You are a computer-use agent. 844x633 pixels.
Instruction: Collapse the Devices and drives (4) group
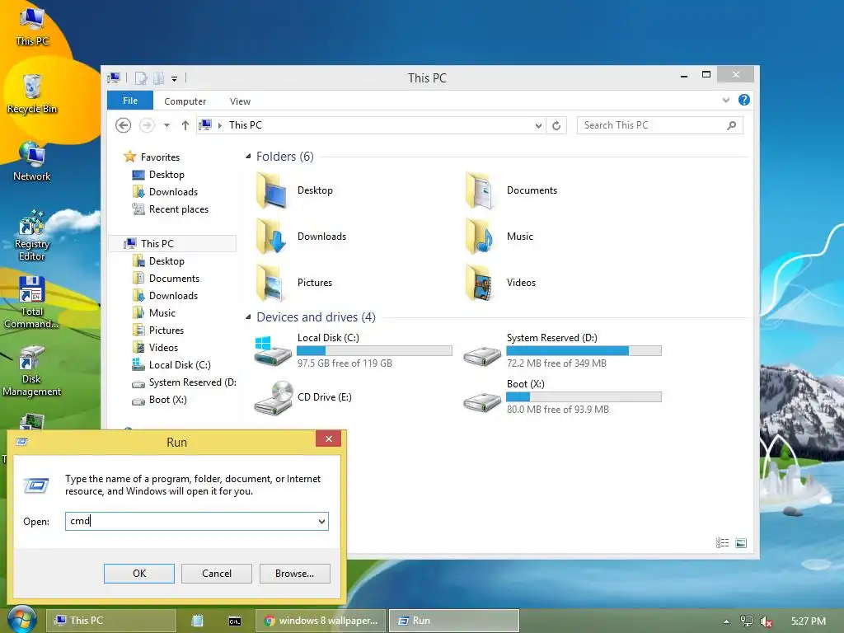pyautogui.click(x=248, y=317)
